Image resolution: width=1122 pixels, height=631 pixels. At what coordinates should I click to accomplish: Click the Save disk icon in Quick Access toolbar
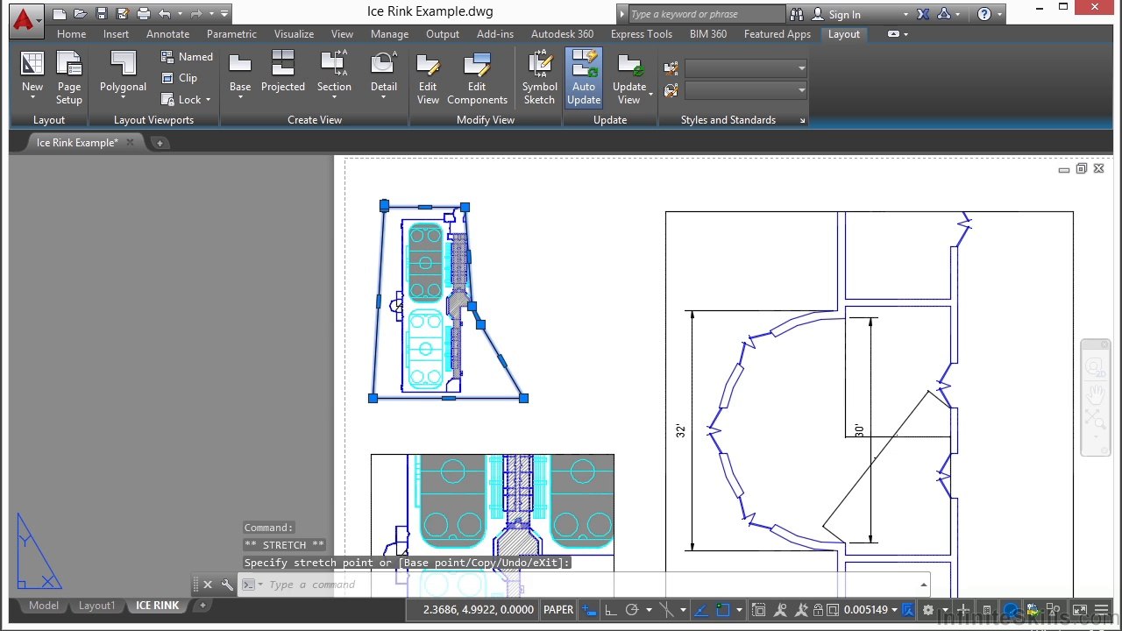click(102, 14)
